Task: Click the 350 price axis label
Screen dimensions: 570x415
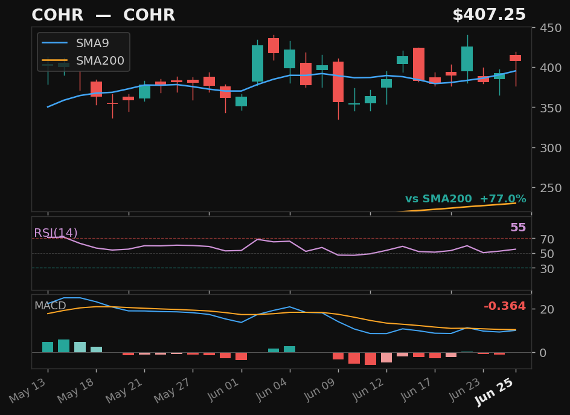Action: pos(551,108)
